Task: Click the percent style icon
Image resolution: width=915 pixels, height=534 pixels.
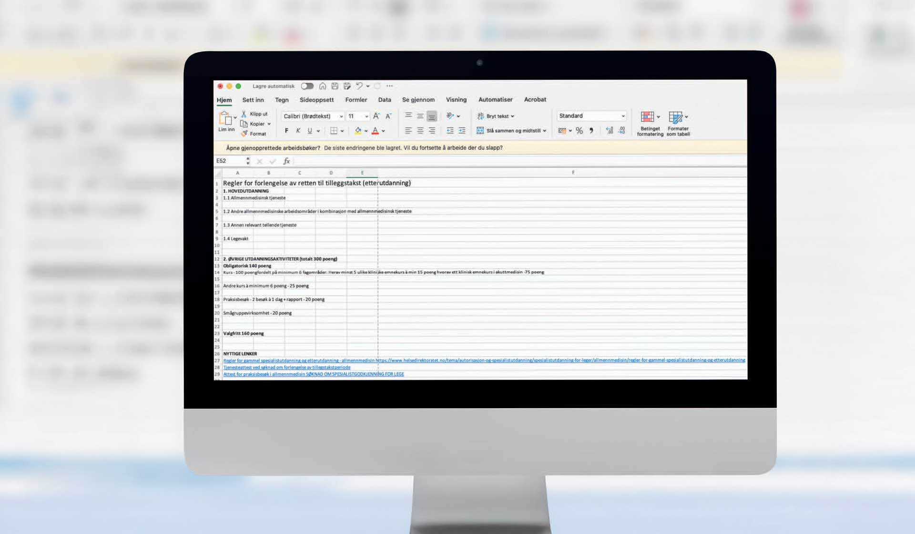Action: tap(579, 131)
